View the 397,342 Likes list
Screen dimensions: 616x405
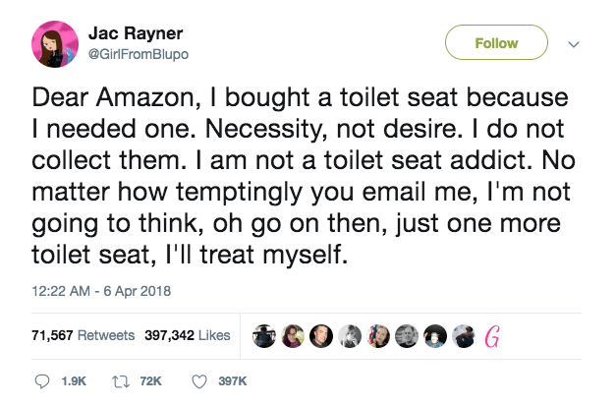186,335
